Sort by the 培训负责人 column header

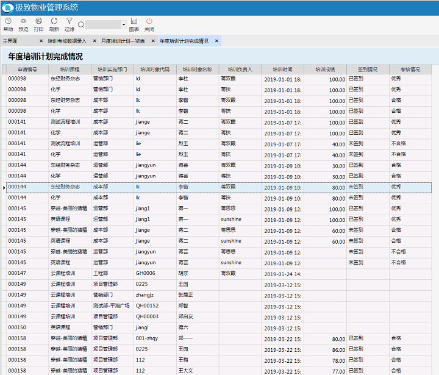240,70
